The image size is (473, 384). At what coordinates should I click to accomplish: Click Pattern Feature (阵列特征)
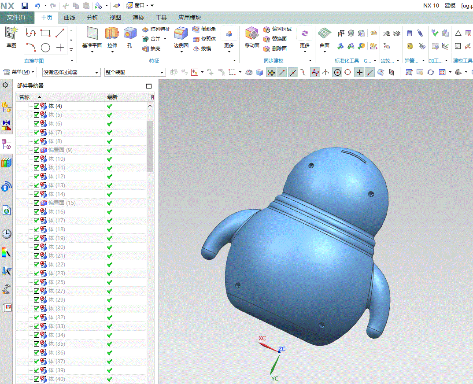tap(155, 29)
